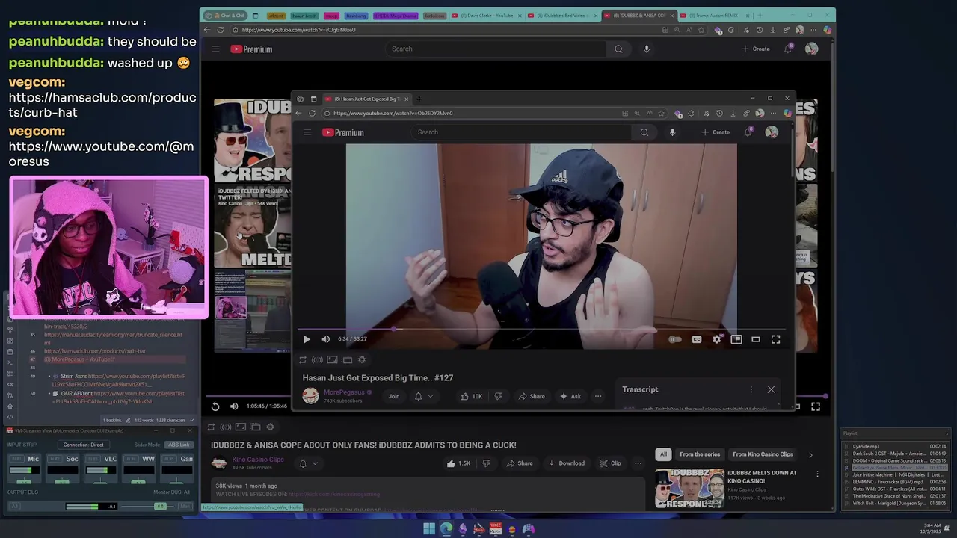Select From the series filter chip
Image resolution: width=957 pixels, height=538 pixels.
tap(700, 454)
